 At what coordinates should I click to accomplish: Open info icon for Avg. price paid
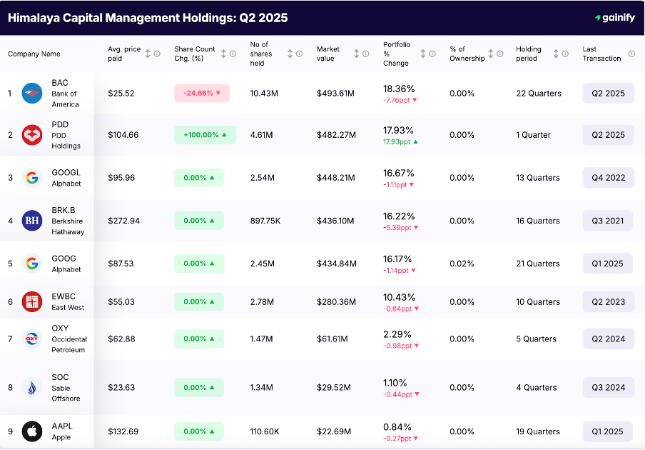pos(157,54)
